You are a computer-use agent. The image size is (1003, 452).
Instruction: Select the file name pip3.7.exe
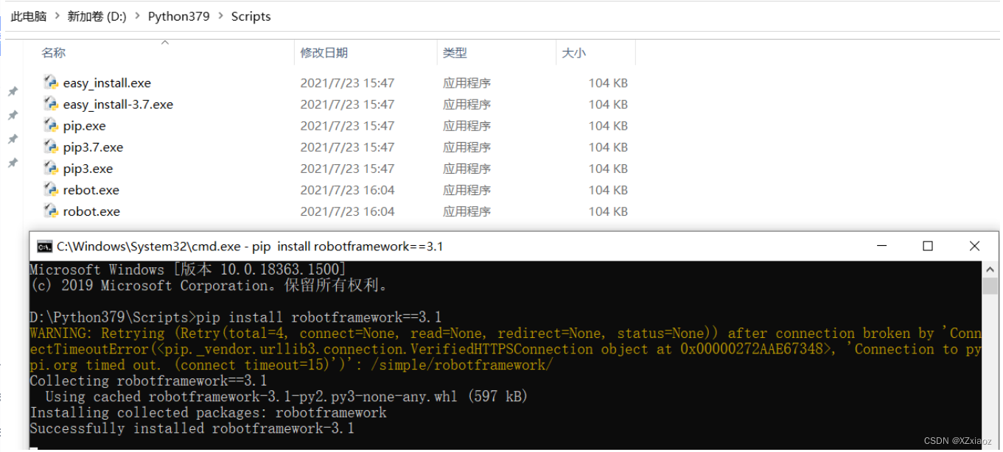click(93, 147)
